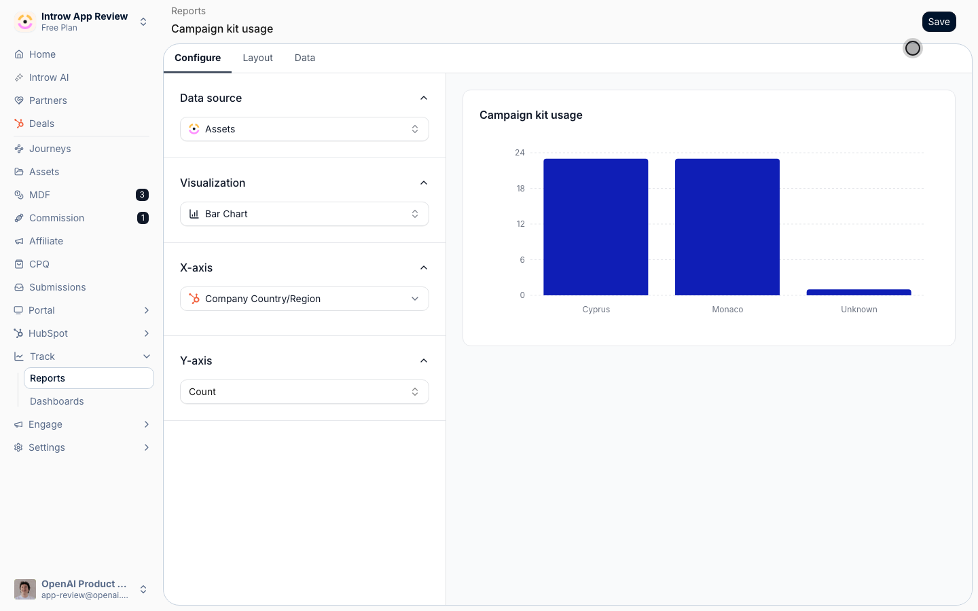Collapse the Data source section
978x611 pixels.
[424, 98]
